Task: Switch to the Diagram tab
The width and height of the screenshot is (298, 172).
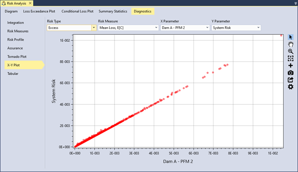Action: coord(11,11)
